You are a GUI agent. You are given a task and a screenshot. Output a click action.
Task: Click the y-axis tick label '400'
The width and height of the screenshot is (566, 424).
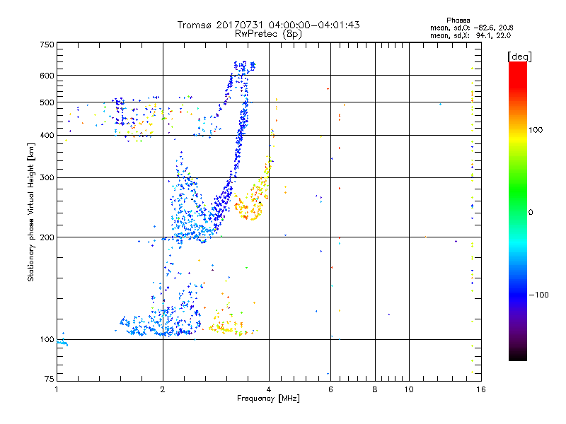click(x=47, y=135)
